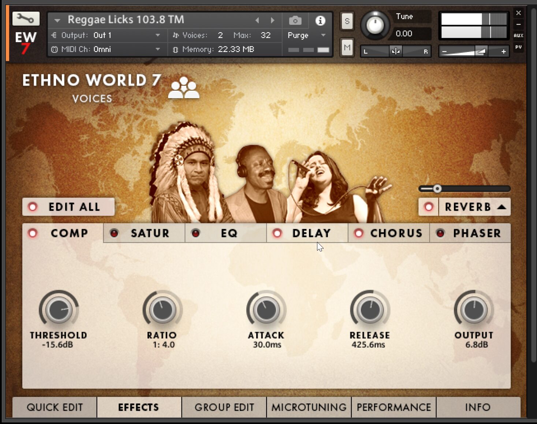Load the next instrument with the right arrow
This screenshot has width=537, height=424.
point(272,20)
